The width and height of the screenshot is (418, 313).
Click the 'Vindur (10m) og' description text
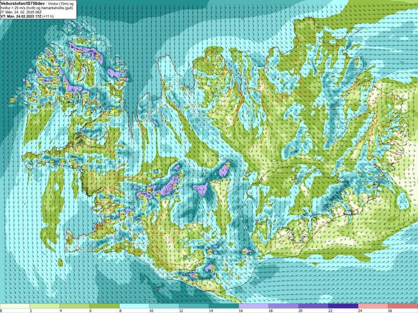click(61, 4)
